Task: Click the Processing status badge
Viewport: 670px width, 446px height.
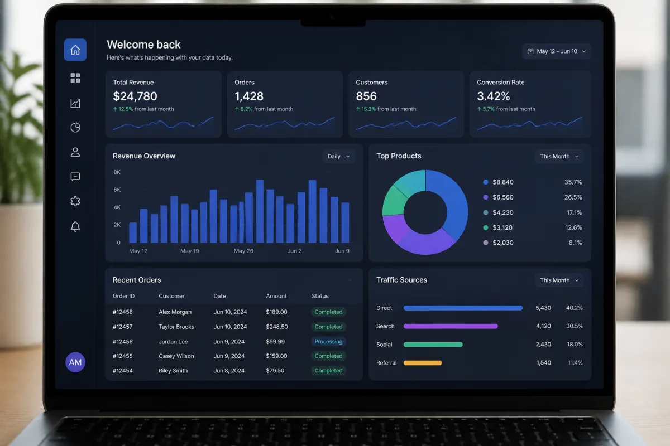Action: pos(328,342)
